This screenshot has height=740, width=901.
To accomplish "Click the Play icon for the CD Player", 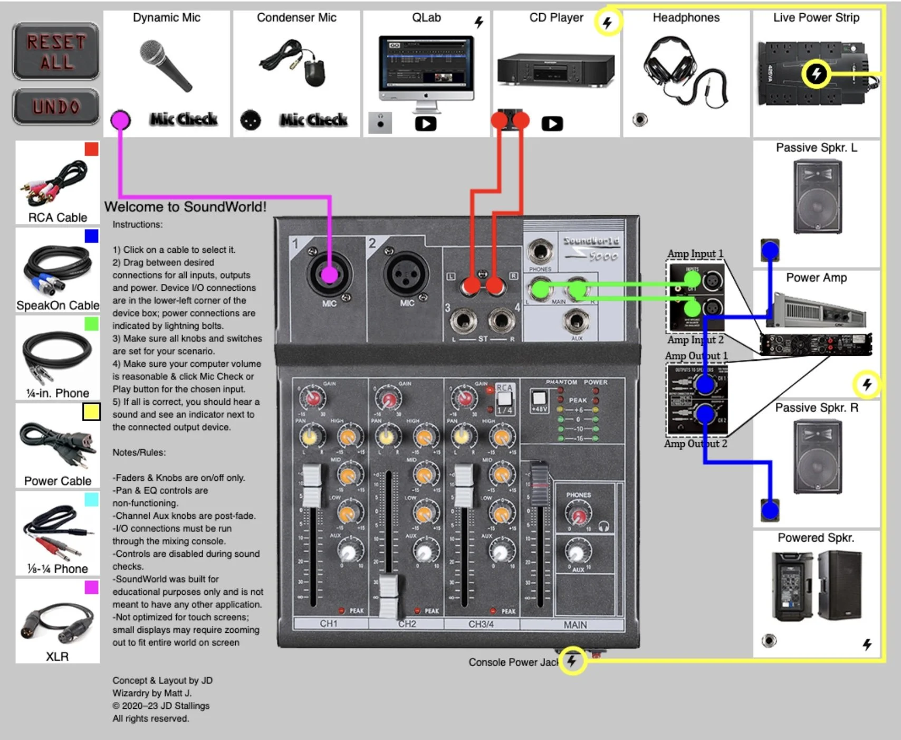I will point(553,125).
